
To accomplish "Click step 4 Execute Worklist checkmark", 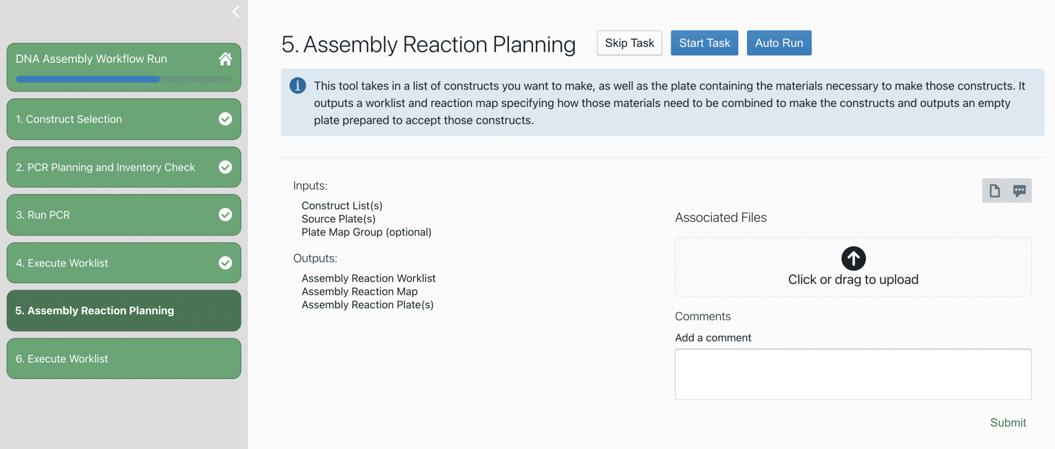I will [x=225, y=263].
